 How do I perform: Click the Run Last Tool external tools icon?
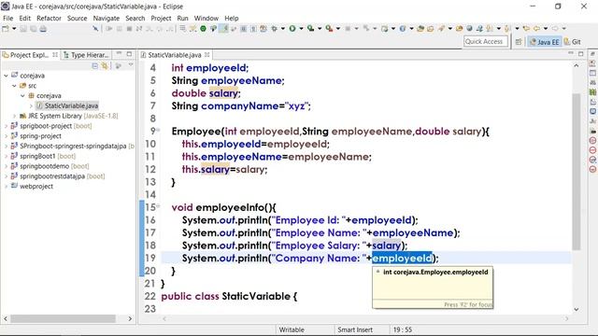(x=329, y=29)
